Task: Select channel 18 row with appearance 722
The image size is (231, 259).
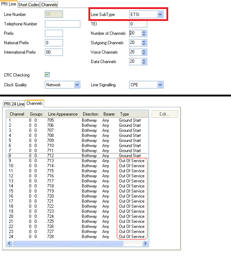Action: point(78,206)
